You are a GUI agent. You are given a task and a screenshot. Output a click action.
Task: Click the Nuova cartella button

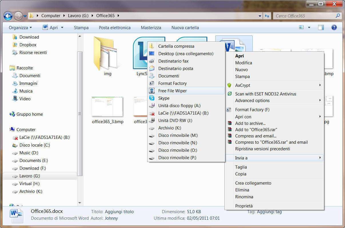185,28
